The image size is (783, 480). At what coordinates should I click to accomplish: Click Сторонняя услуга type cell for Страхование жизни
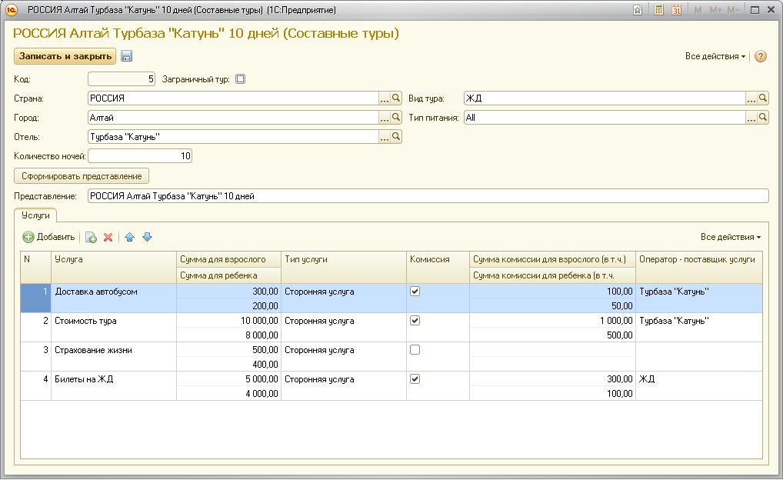click(x=344, y=357)
